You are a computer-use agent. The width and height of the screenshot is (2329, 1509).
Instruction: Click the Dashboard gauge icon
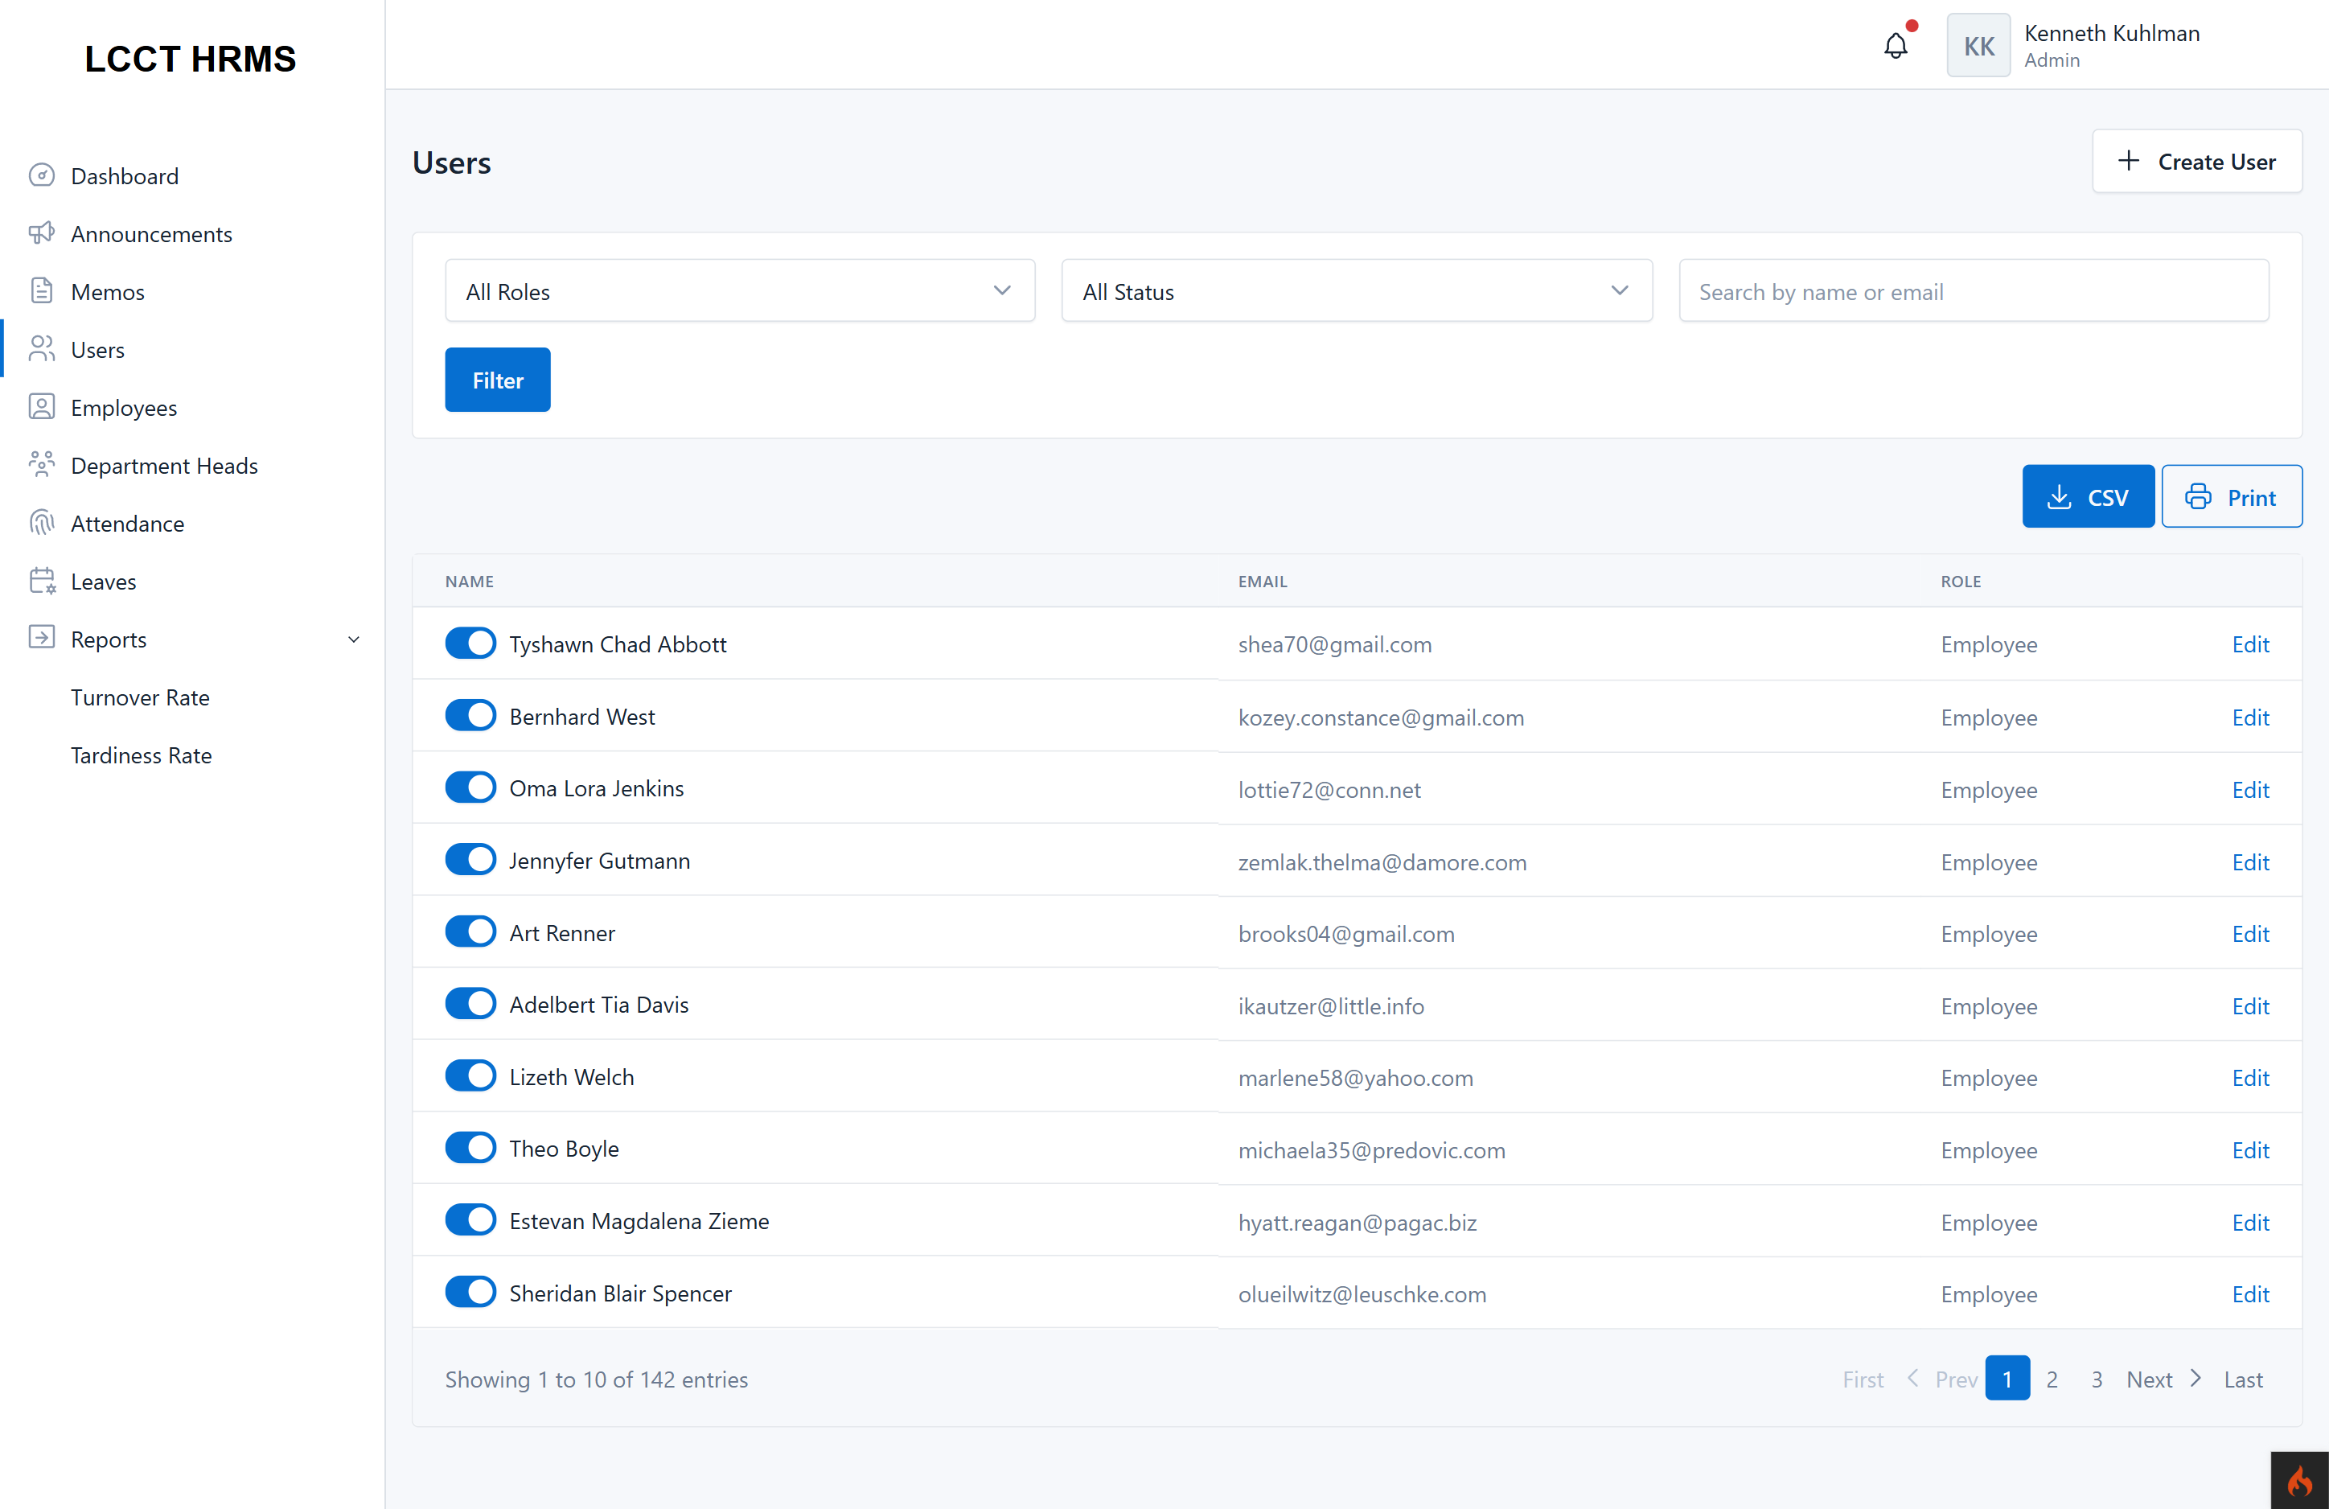pos(41,176)
